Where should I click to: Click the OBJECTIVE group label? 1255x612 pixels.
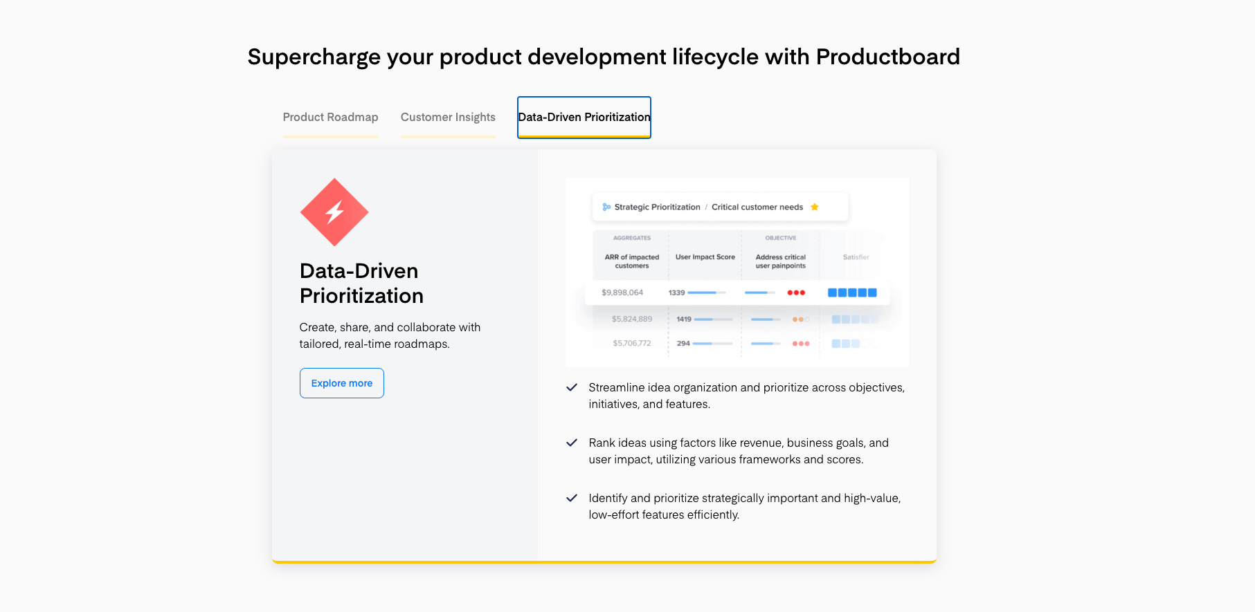point(781,238)
